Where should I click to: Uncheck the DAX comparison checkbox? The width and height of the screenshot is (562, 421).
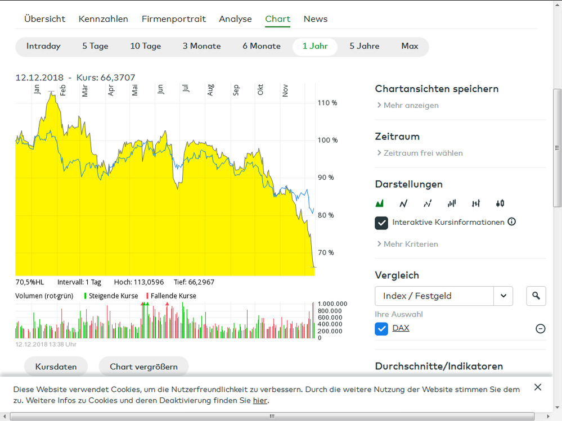381,328
